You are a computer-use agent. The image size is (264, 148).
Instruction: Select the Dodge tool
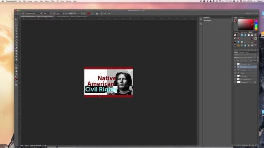coord(16,57)
